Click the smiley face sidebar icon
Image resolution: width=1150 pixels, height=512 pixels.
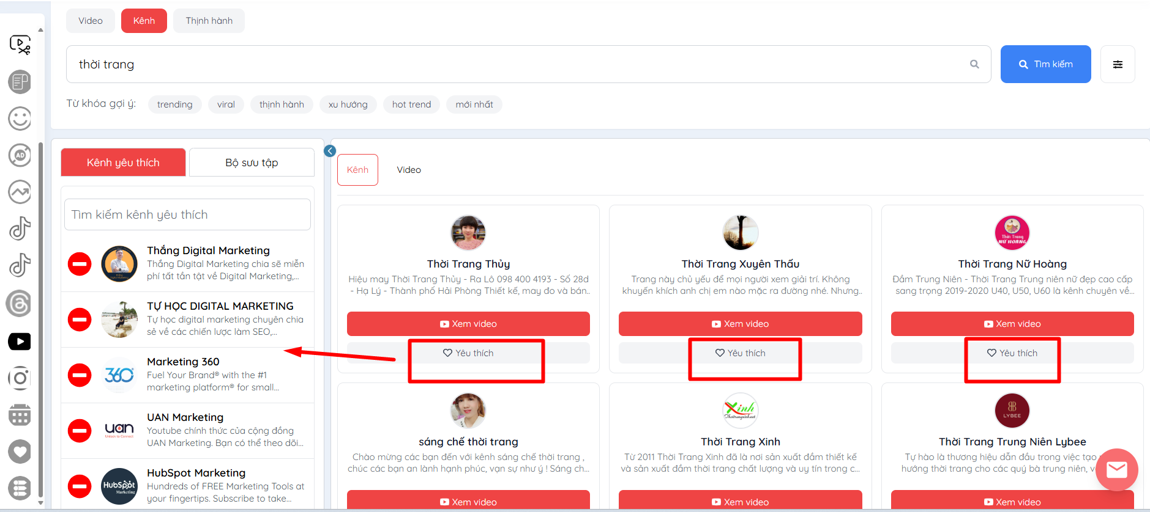[20, 119]
